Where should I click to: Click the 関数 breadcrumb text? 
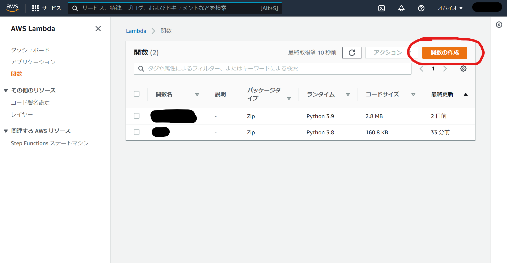(166, 31)
